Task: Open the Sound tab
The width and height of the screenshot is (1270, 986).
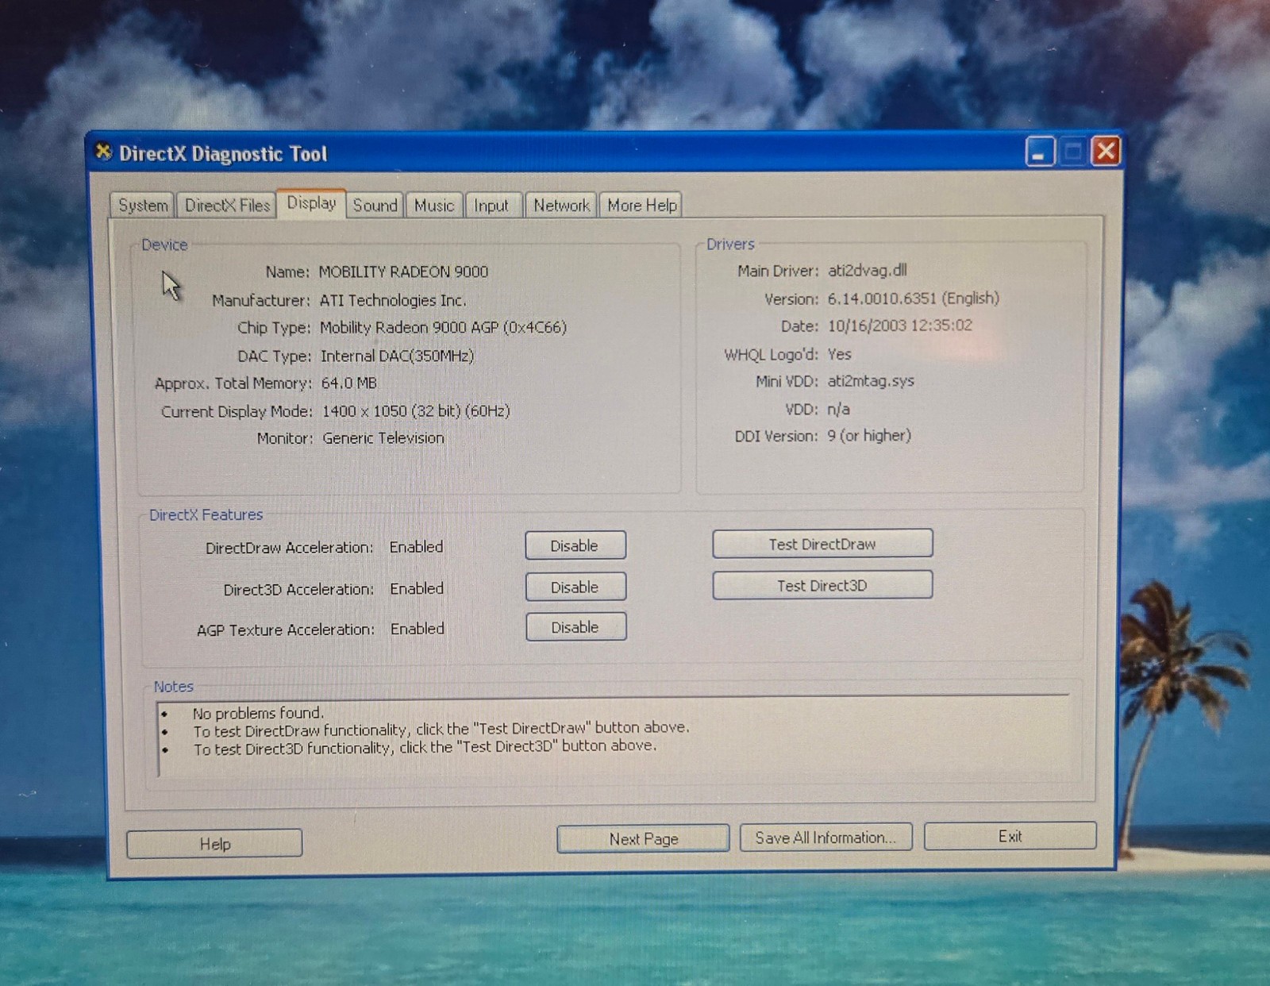Action: click(375, 206)
